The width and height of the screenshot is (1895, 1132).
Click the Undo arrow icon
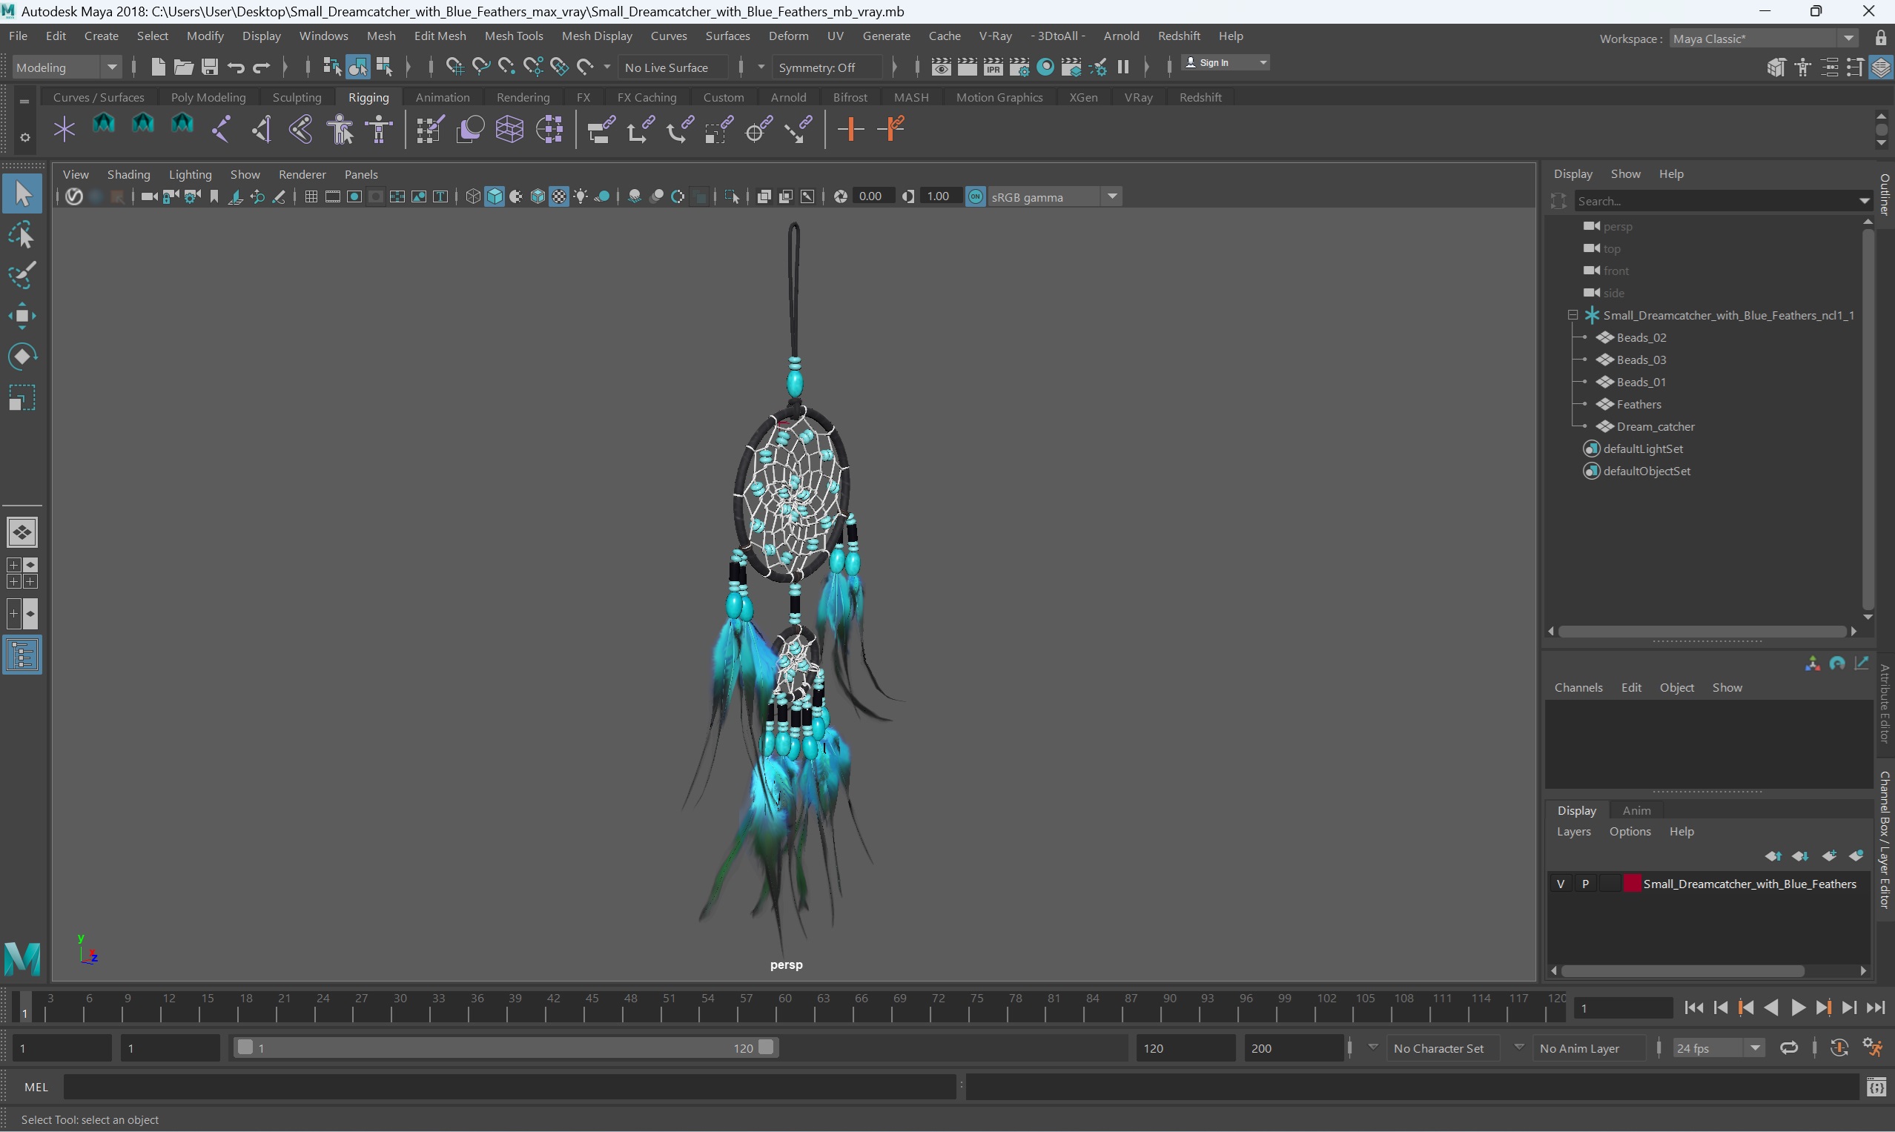[x=236, y=67]
